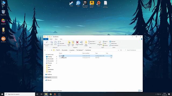Open the Uplay desktop shortcut
This screenshot has width=172, height=96.
78,3
